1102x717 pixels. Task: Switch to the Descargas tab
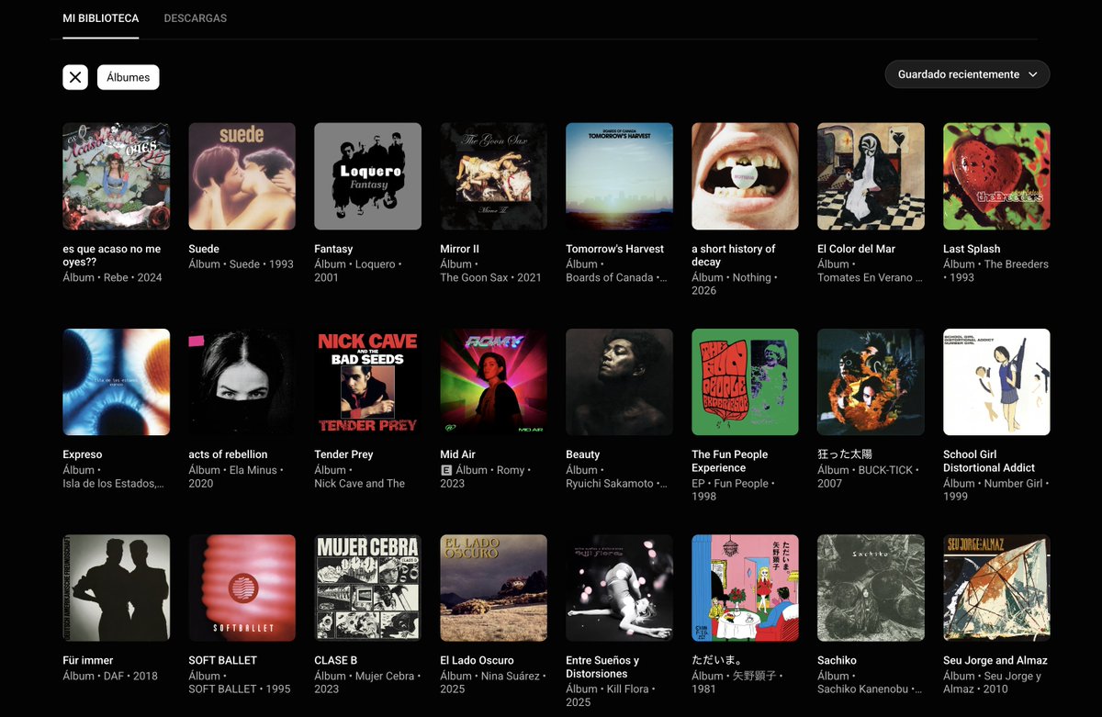pyautogui.click(x=196, y=18)
